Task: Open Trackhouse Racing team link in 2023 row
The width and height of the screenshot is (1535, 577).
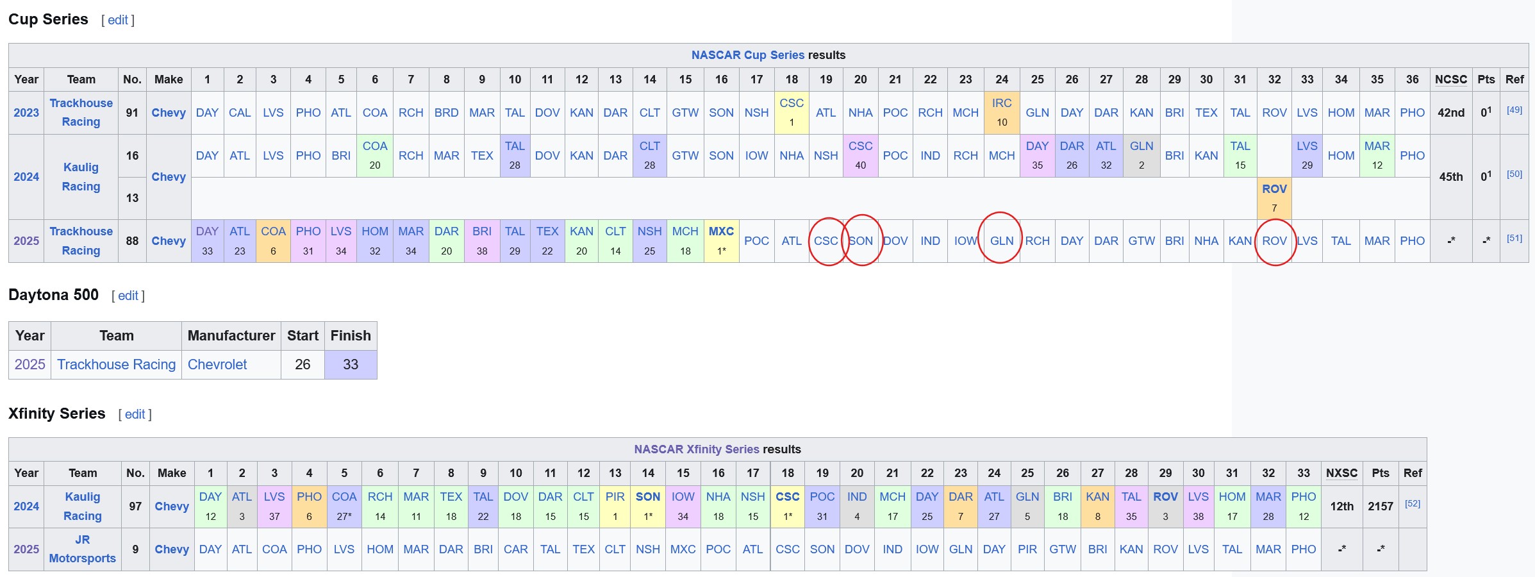Action: click(81, 112)
